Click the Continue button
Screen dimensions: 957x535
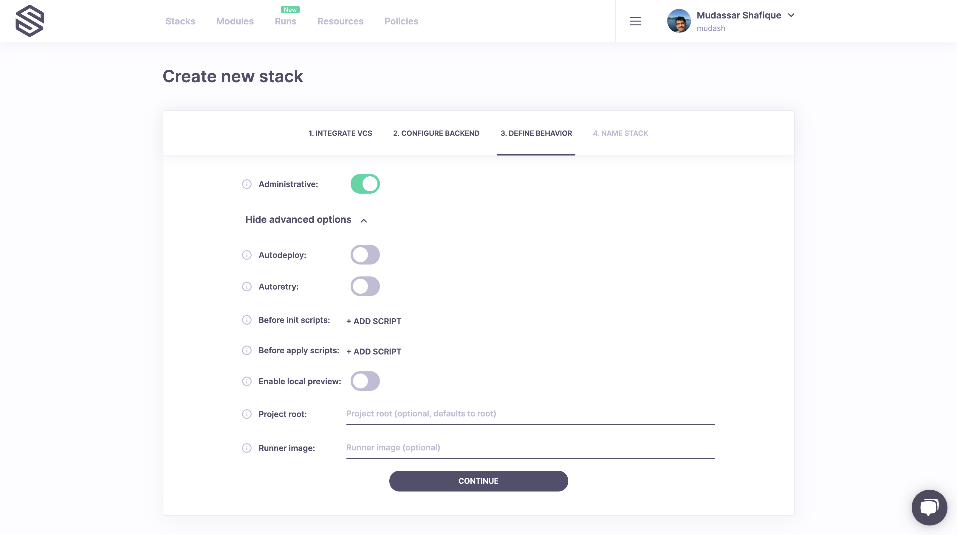(x=479, y=480)
